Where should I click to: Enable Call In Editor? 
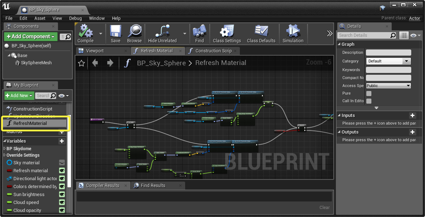[368, 101]
